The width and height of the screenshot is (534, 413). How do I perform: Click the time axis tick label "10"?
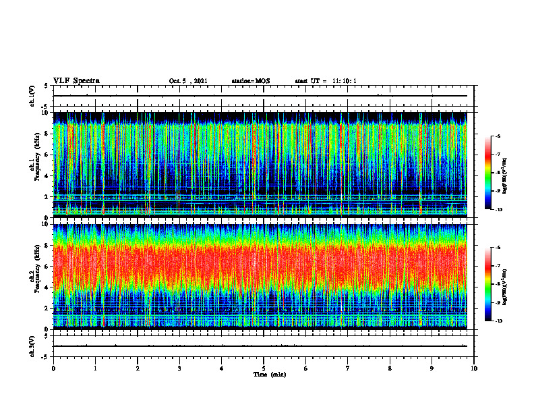click(x=474, y=368)
